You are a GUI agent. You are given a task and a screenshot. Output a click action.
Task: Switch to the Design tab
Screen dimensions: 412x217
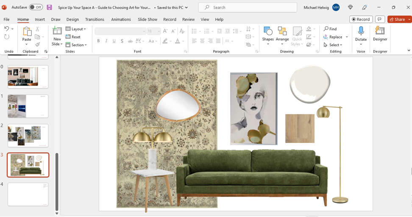72,19
